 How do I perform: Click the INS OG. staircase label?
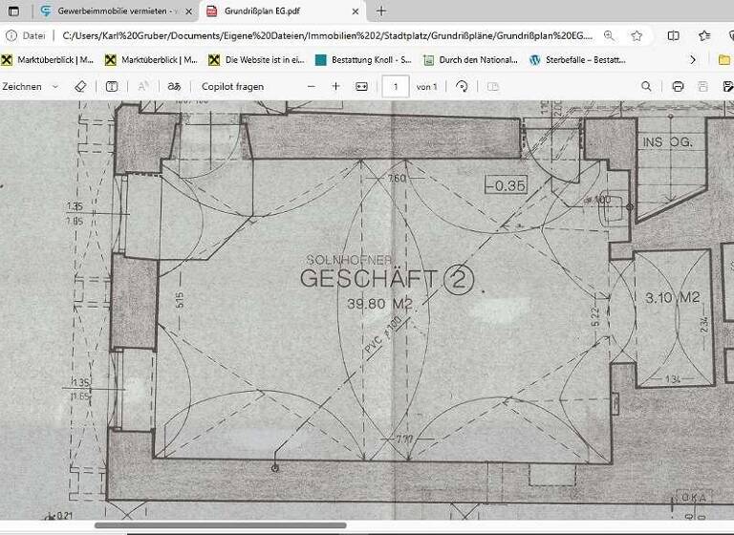[x=667, y=141]
